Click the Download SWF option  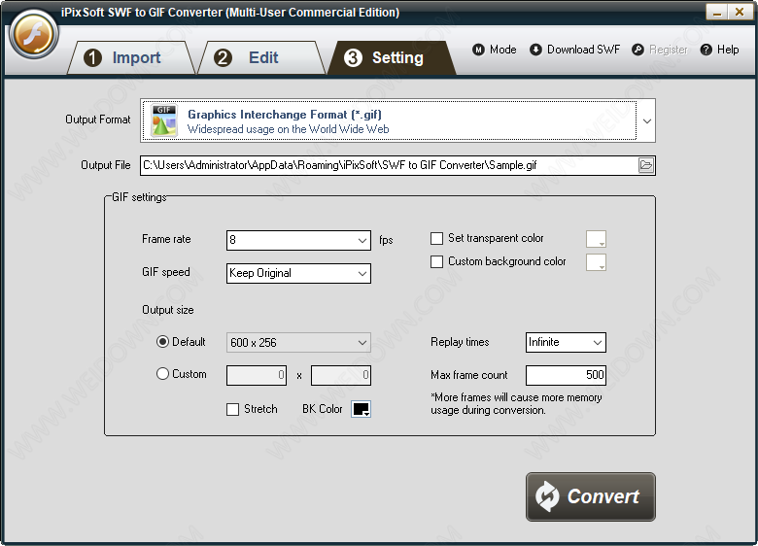pyautogui.click(x=574, y=50)
